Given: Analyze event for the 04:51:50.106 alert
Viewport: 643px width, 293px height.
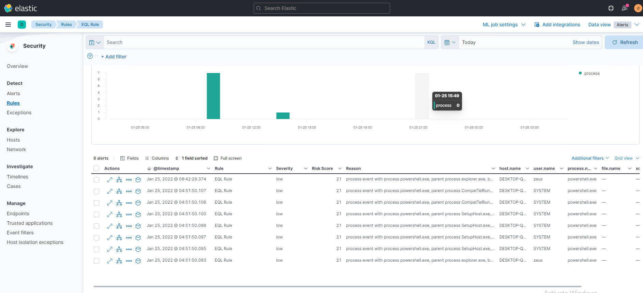Looking at the screenshot, I should 119,203.
